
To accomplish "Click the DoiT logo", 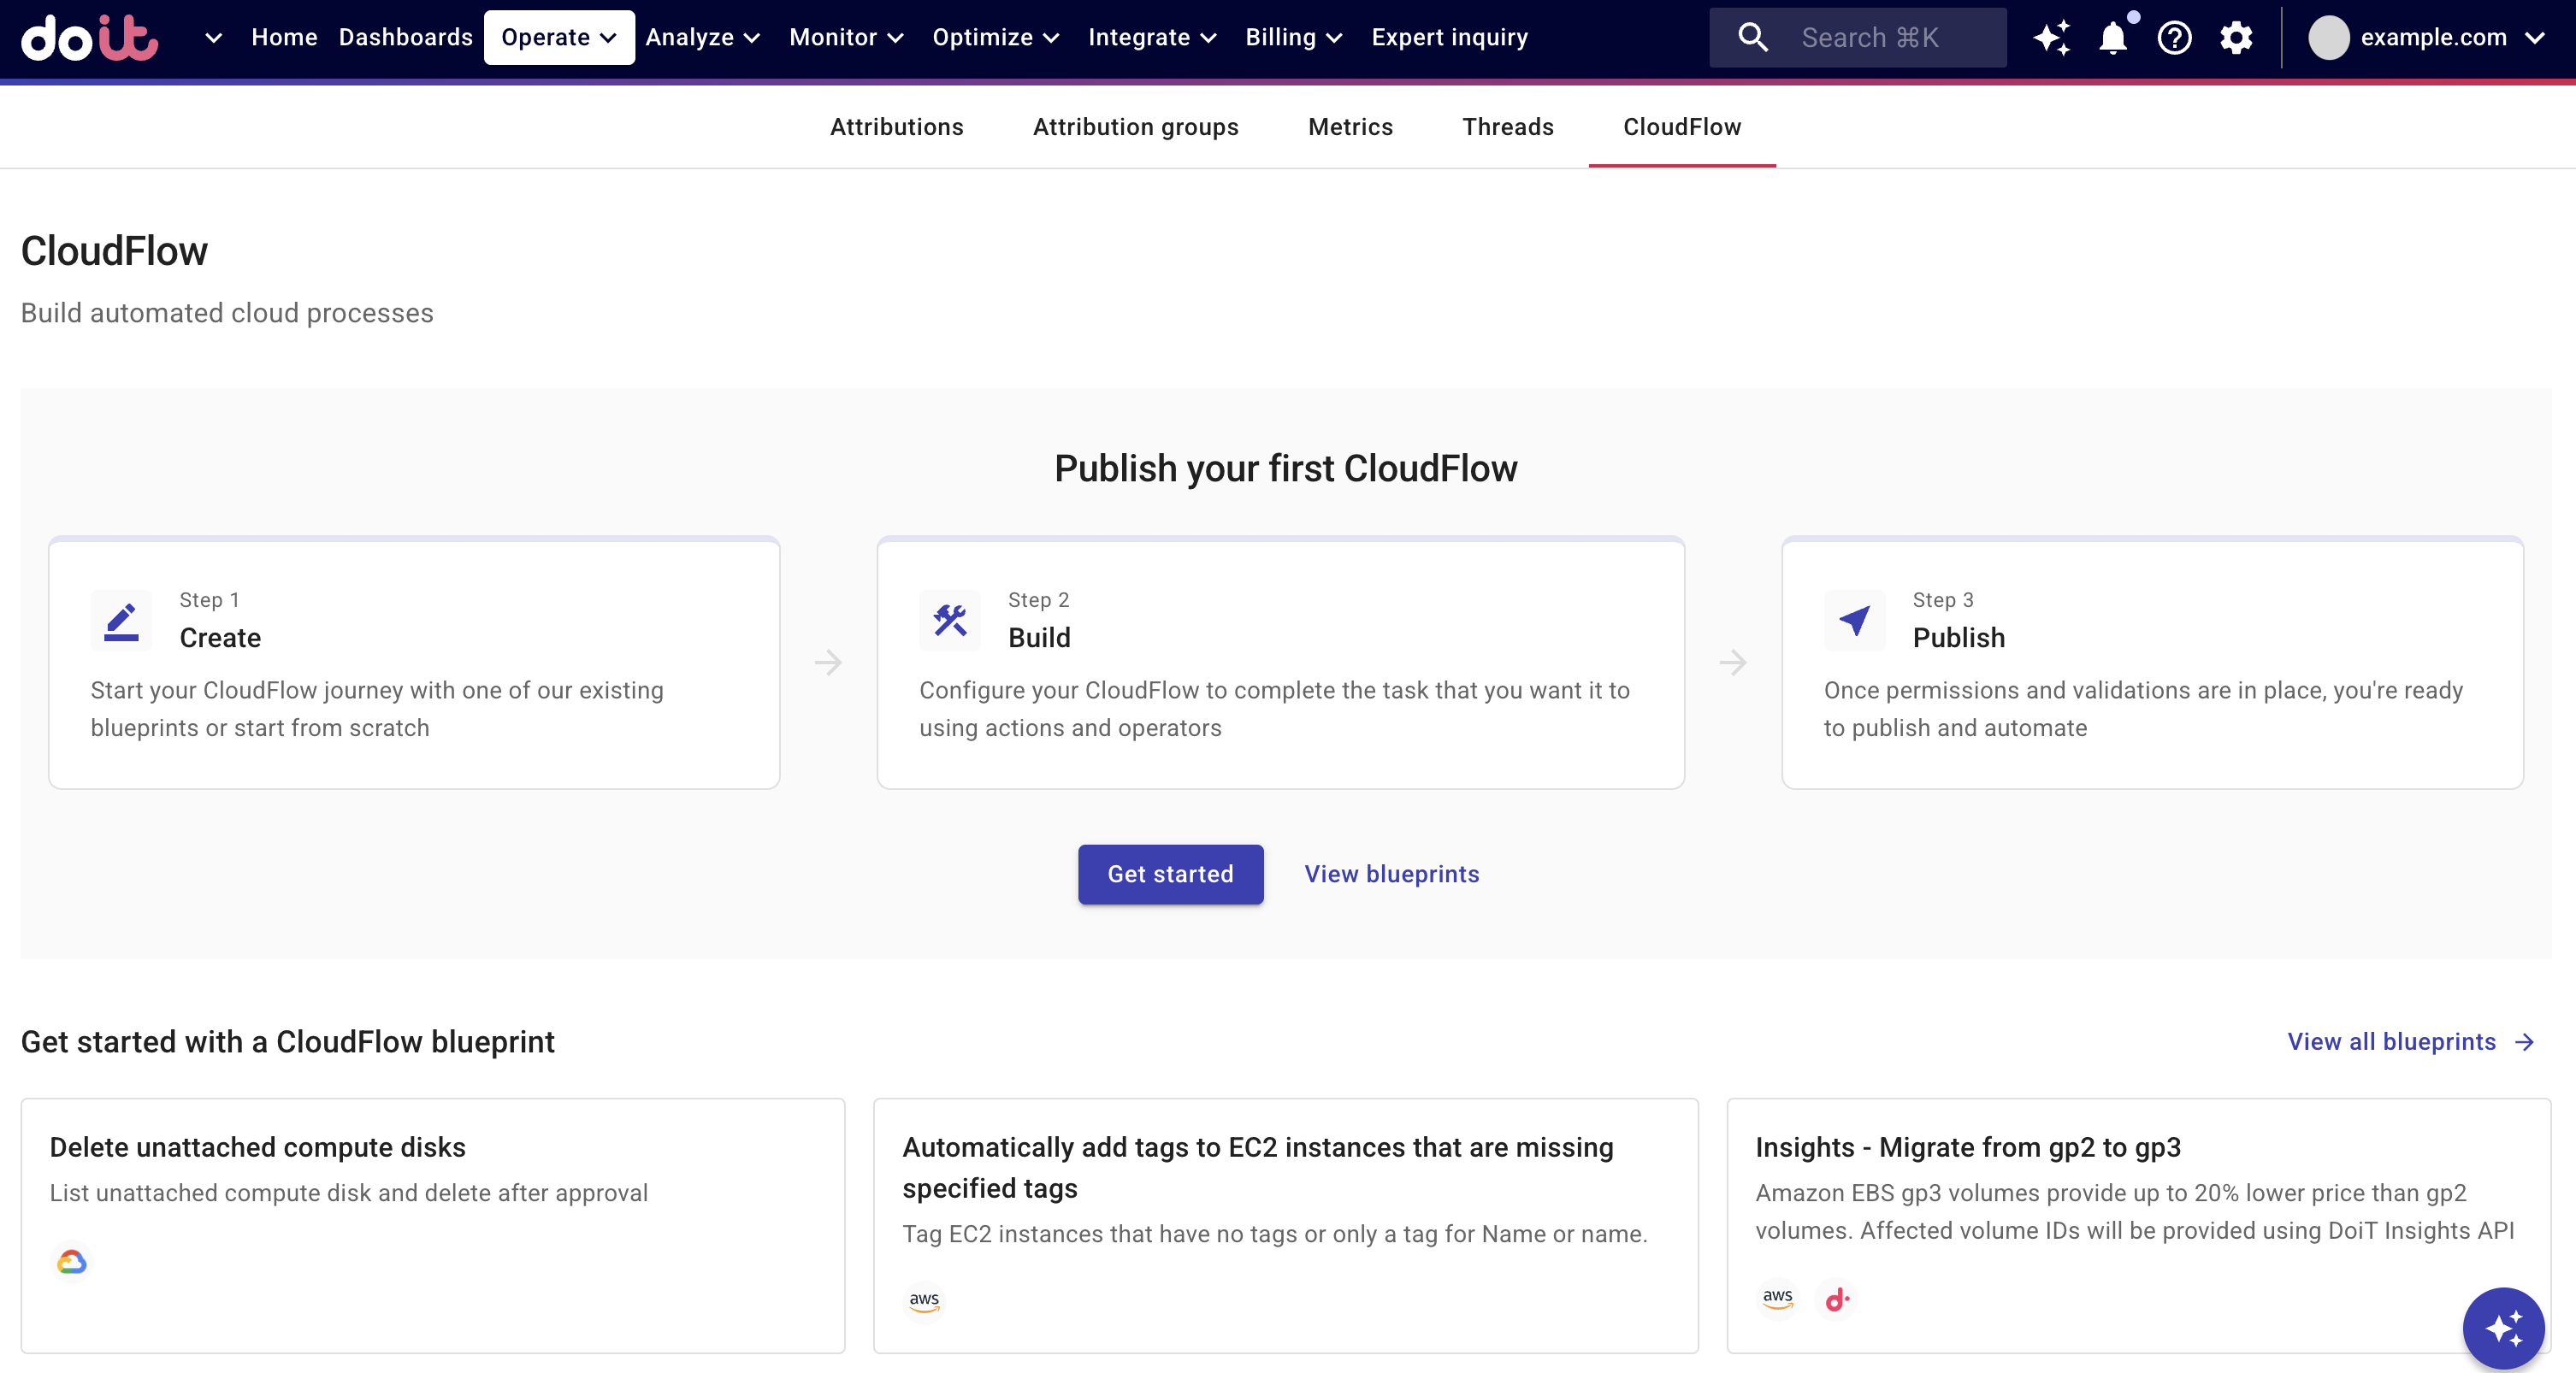I will pyautogui.click(x=90, y=38).
